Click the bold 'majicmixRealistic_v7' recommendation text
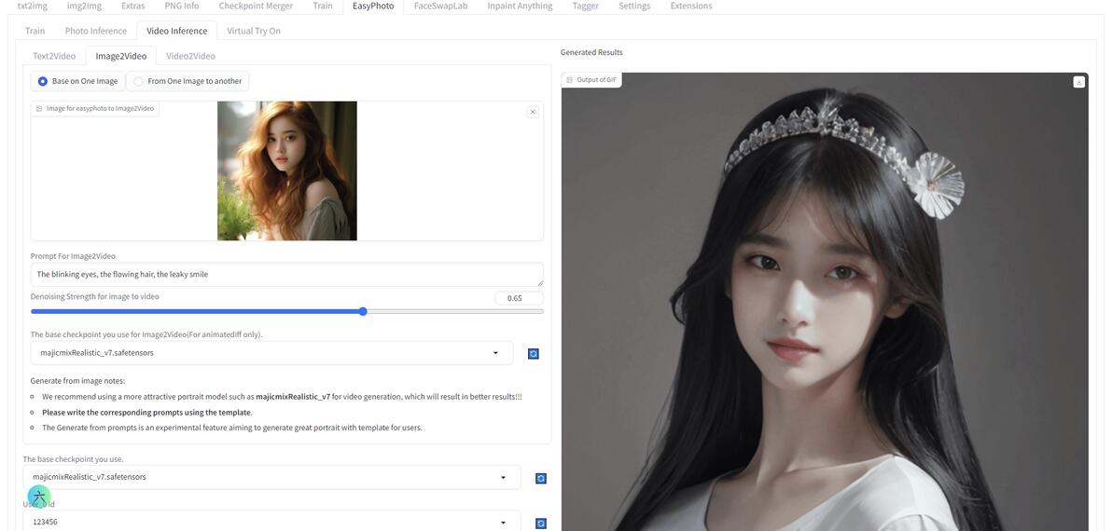 coord(293,397)
